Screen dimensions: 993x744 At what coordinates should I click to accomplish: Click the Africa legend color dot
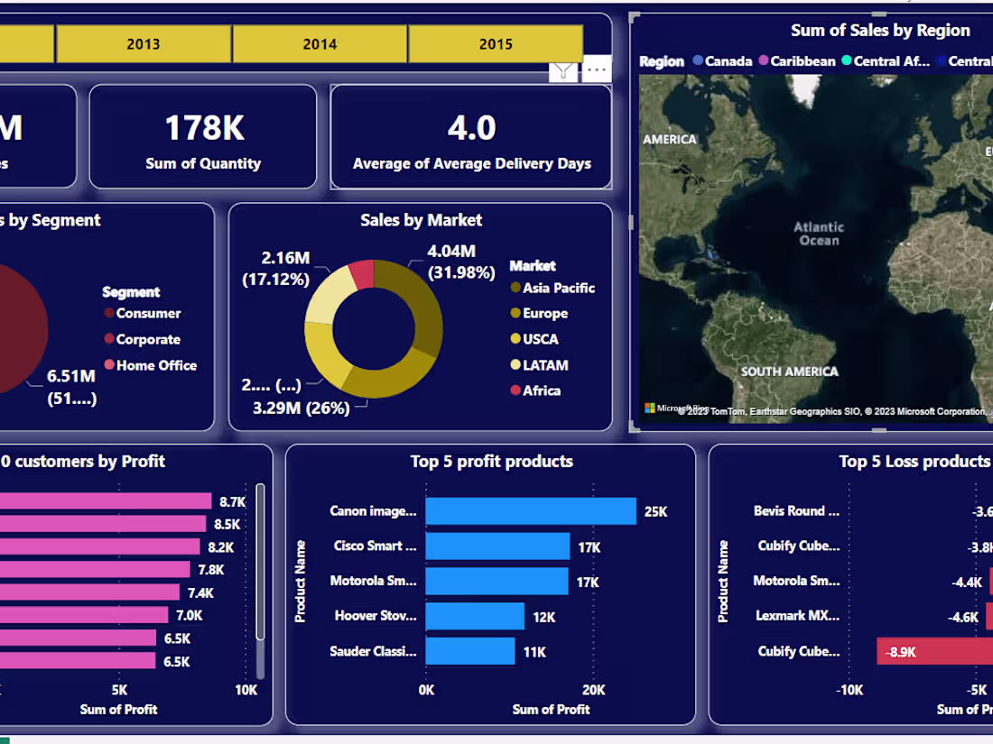[x=515, y=390]
